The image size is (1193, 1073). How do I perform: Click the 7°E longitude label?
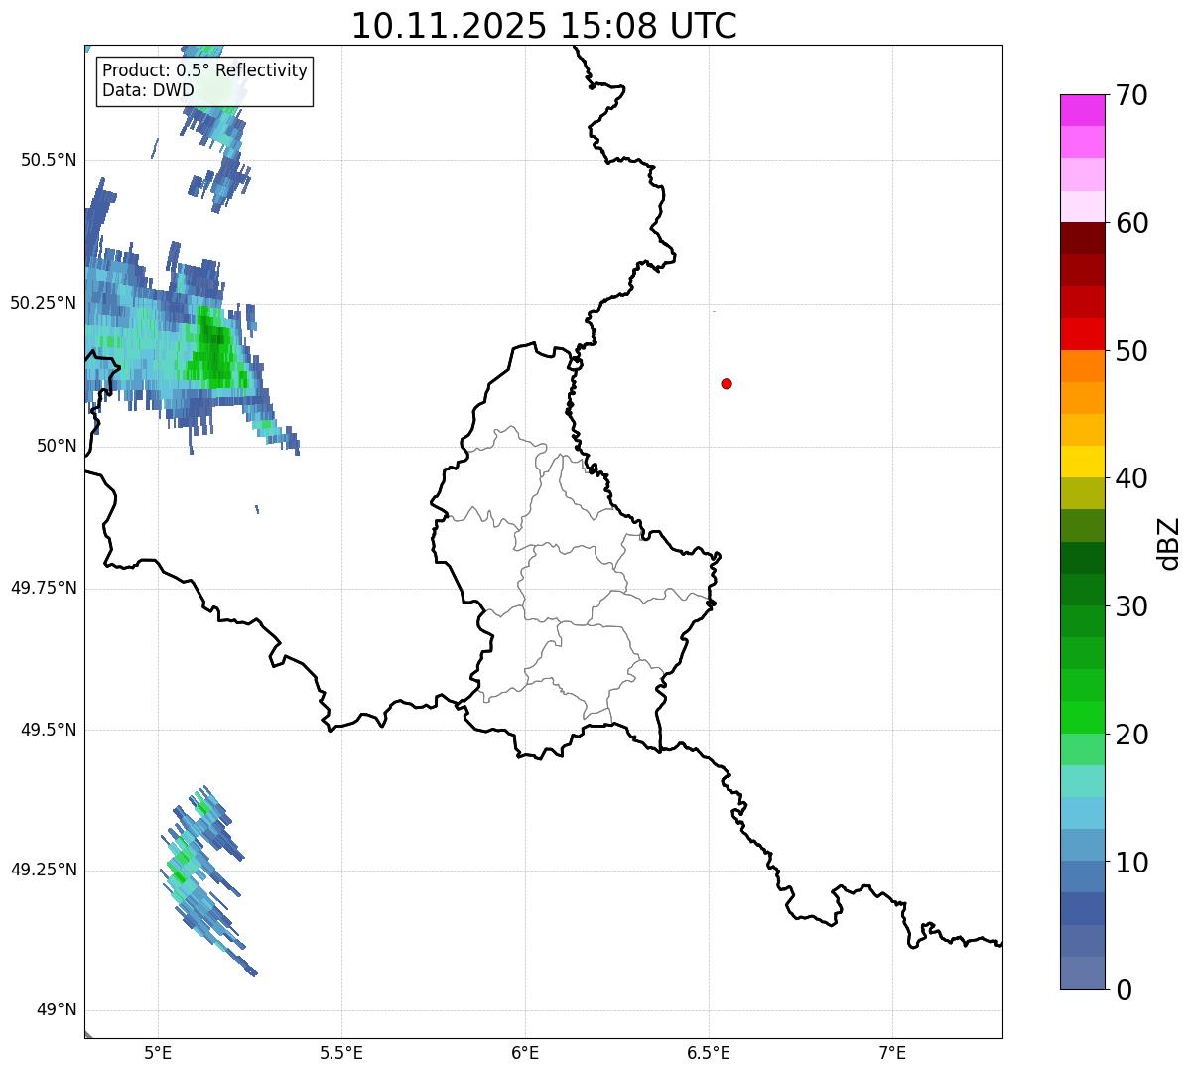892,1052
